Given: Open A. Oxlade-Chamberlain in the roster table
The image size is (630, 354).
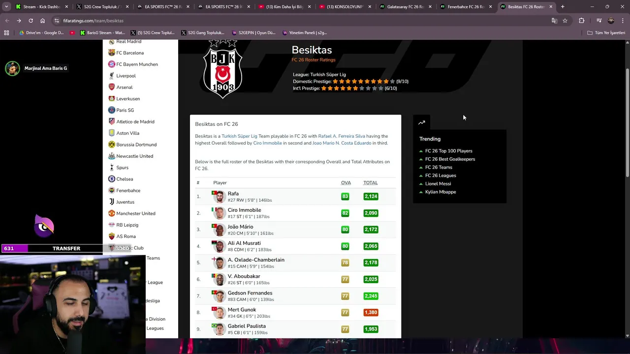Looking at the screenshot, I should [x=256, y=260].
